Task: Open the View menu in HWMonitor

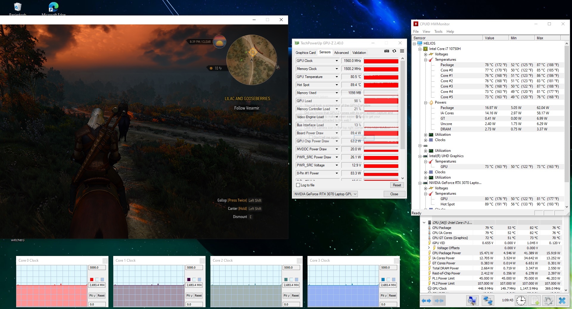Action: (426, 32)
